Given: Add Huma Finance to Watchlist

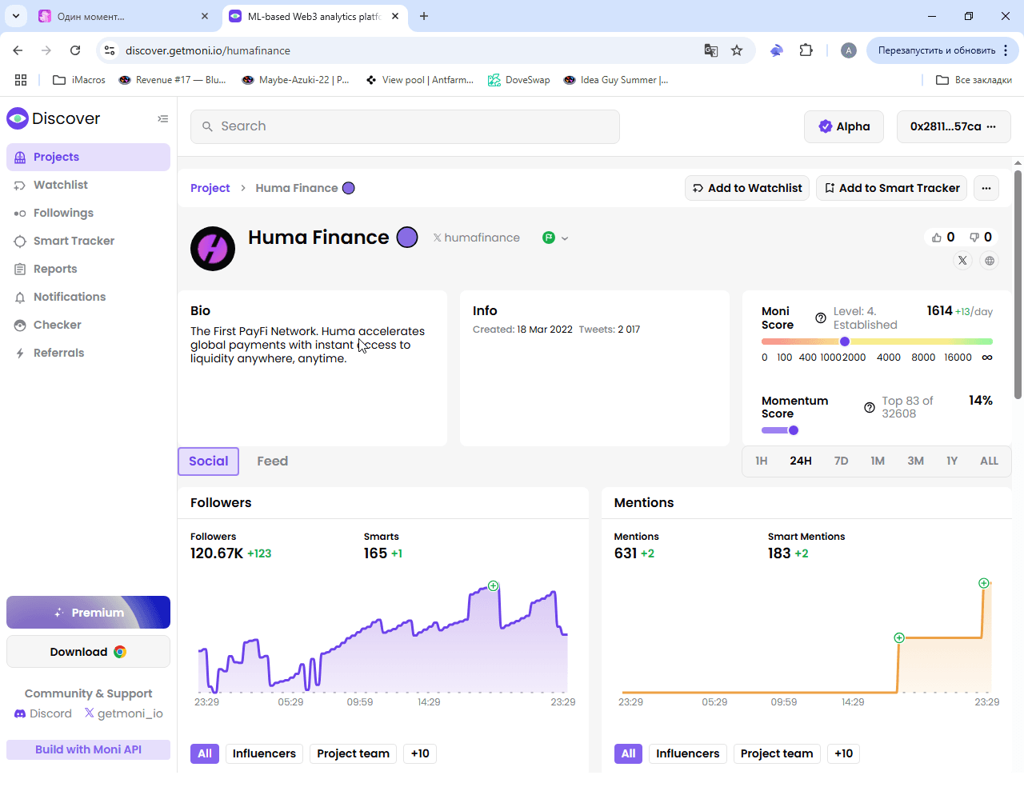Looking at the screenshot, I should click(747, 188).
